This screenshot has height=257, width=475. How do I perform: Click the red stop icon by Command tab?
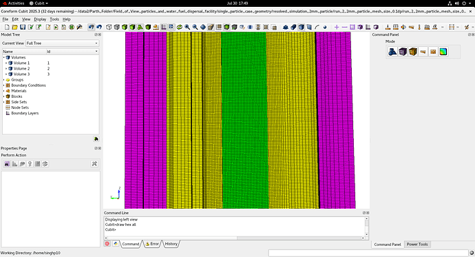(x=107, y=244)
